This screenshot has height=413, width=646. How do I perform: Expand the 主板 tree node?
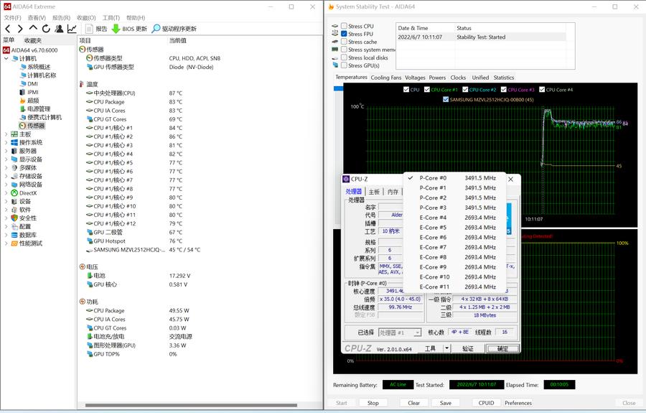[x=6, y=134]
